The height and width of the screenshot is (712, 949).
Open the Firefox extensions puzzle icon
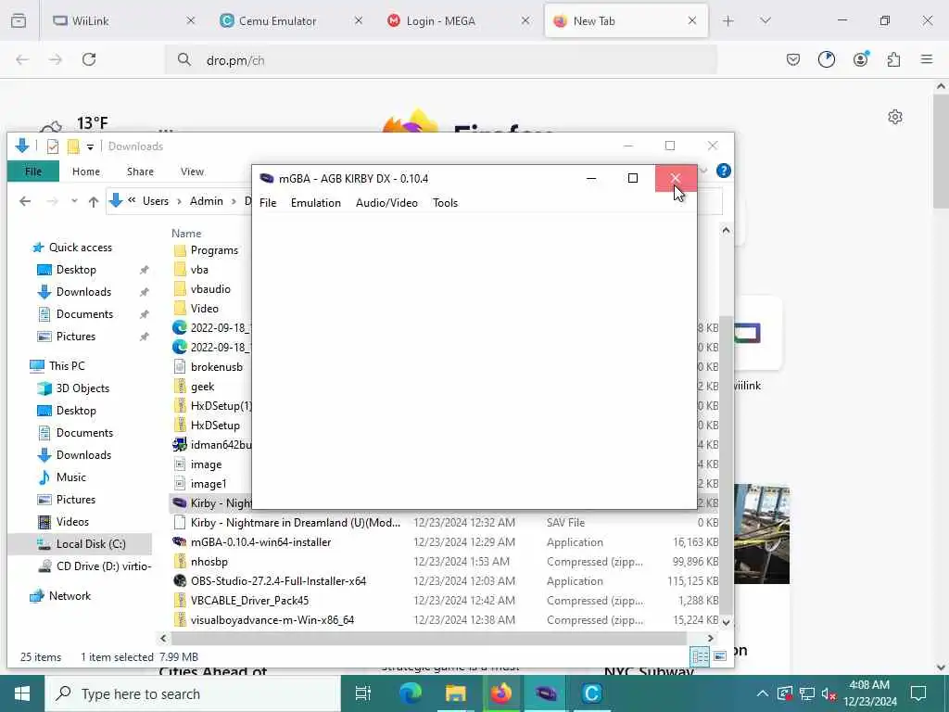coord(893,59)
